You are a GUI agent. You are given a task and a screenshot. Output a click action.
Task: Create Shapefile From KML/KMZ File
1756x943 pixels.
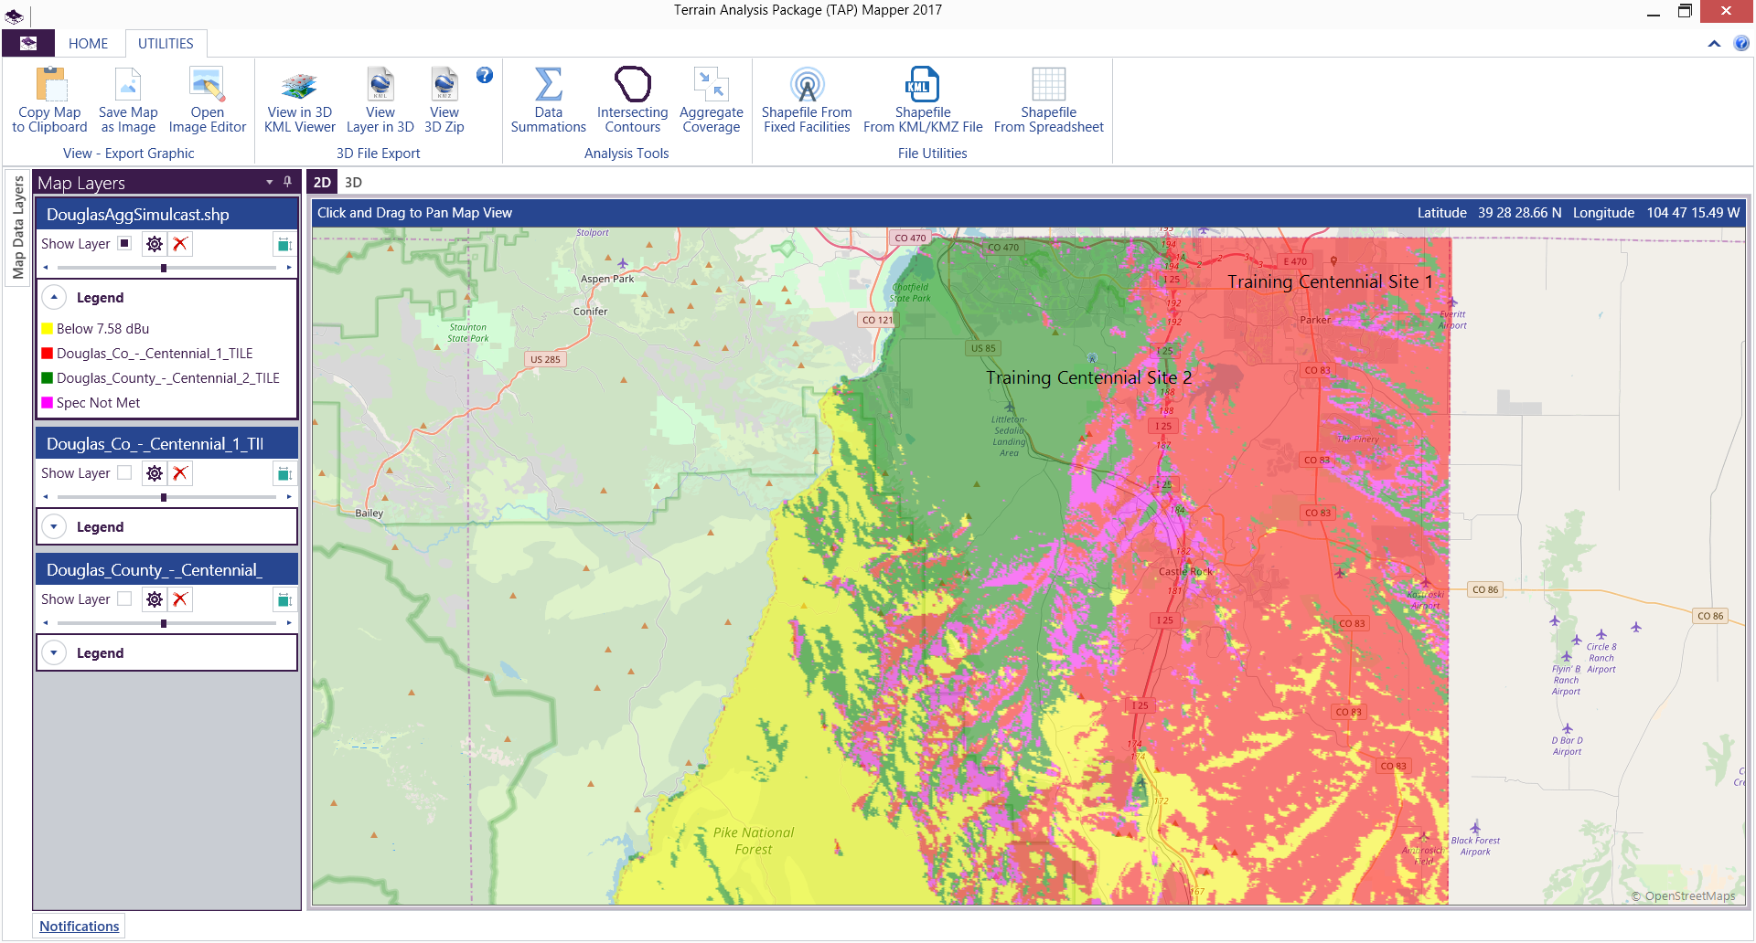pos(922,85)
